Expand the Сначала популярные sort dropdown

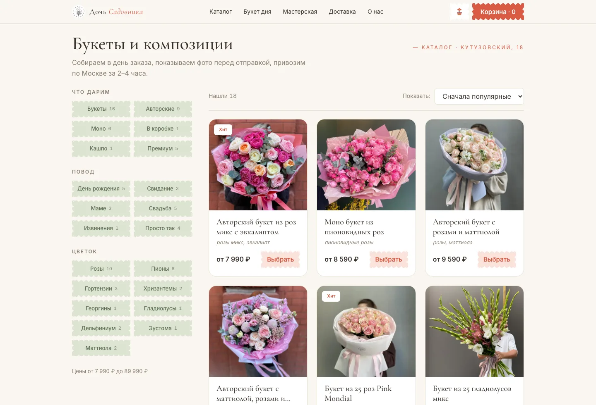(479, 96)
